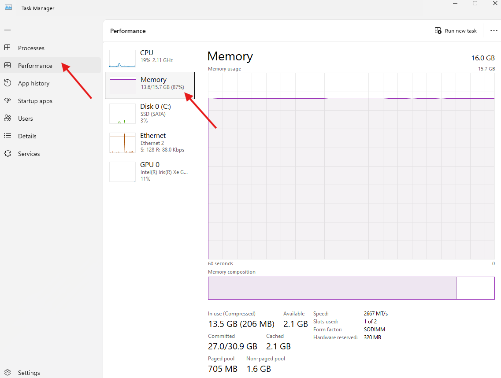
Task: Click the Details list icon
Action: click(7, 136)
